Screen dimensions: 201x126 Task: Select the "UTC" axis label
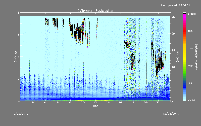click(95, 106)
